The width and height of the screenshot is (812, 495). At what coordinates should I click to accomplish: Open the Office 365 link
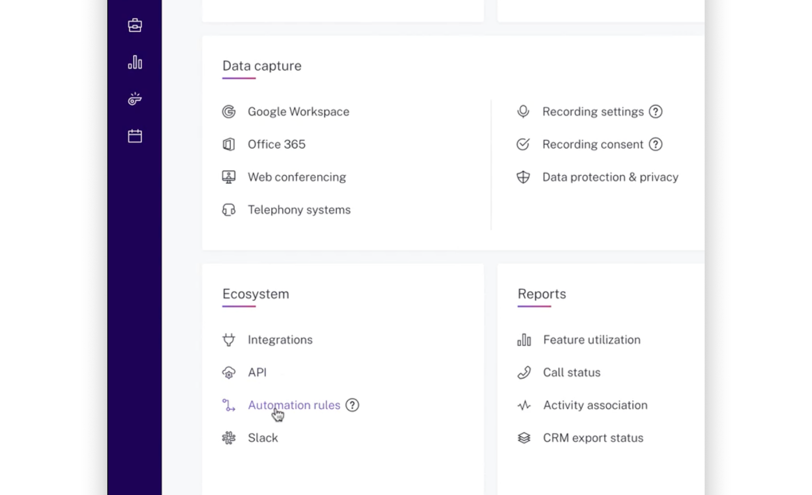[277, 144]
